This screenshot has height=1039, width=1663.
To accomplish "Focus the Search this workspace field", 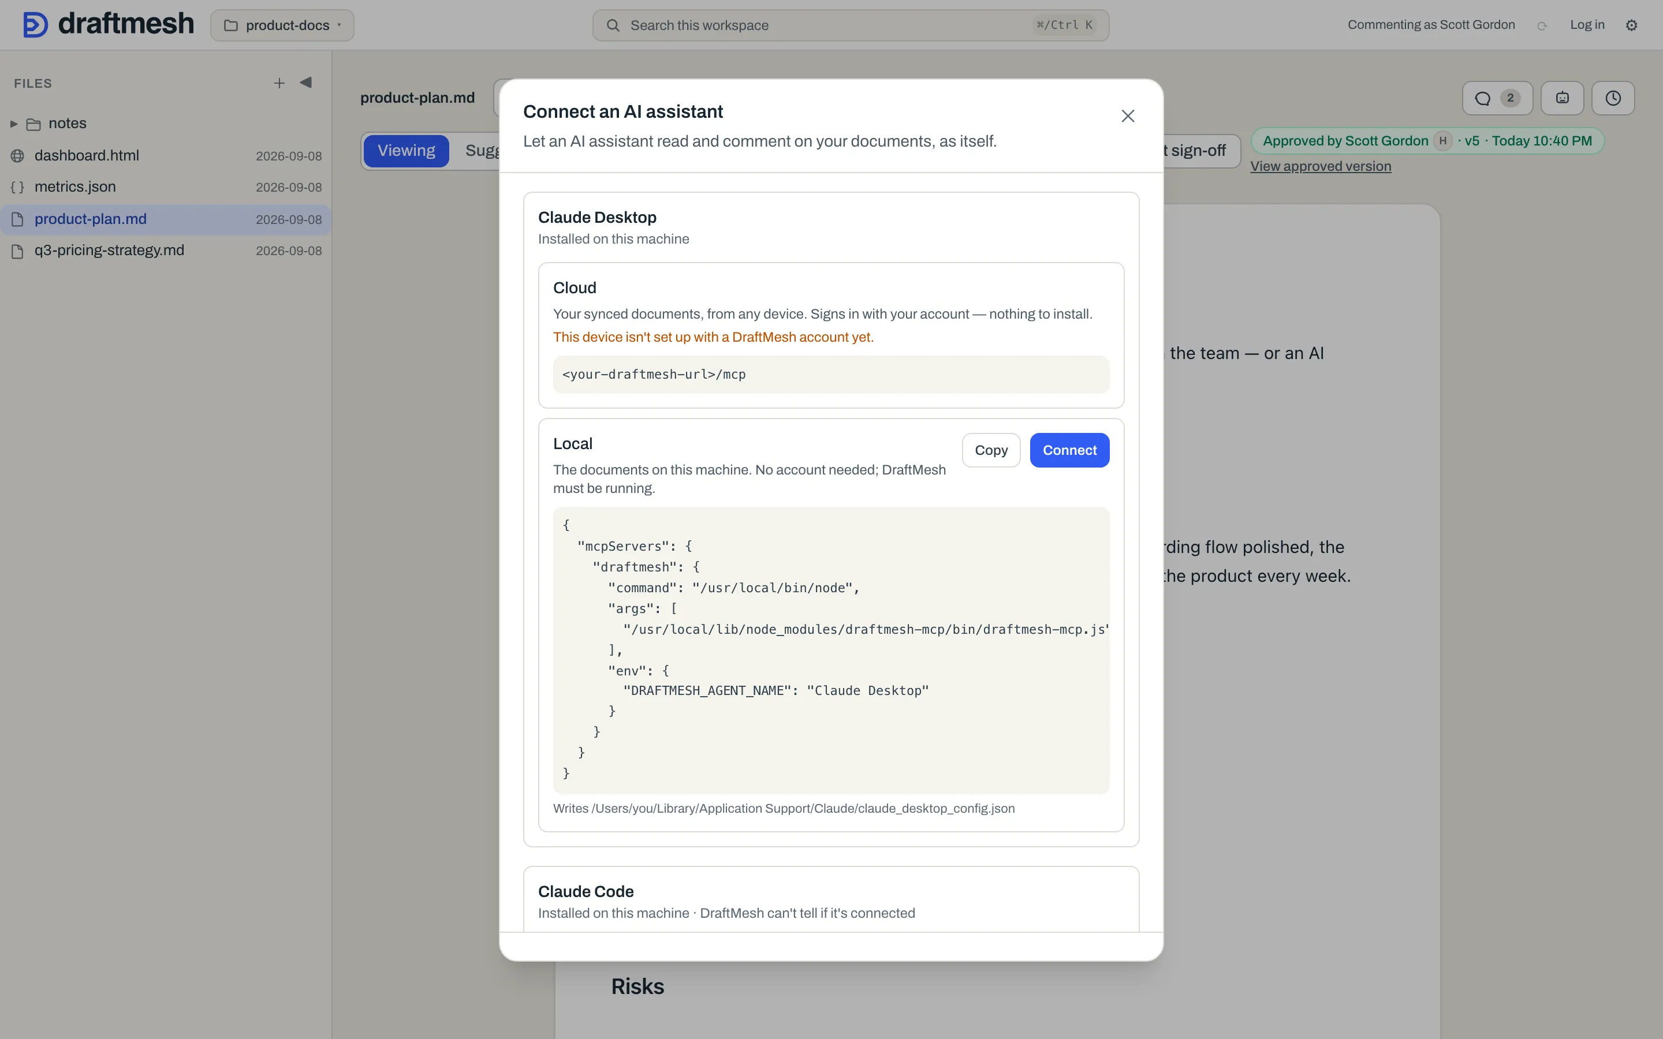I will point(850,25).
